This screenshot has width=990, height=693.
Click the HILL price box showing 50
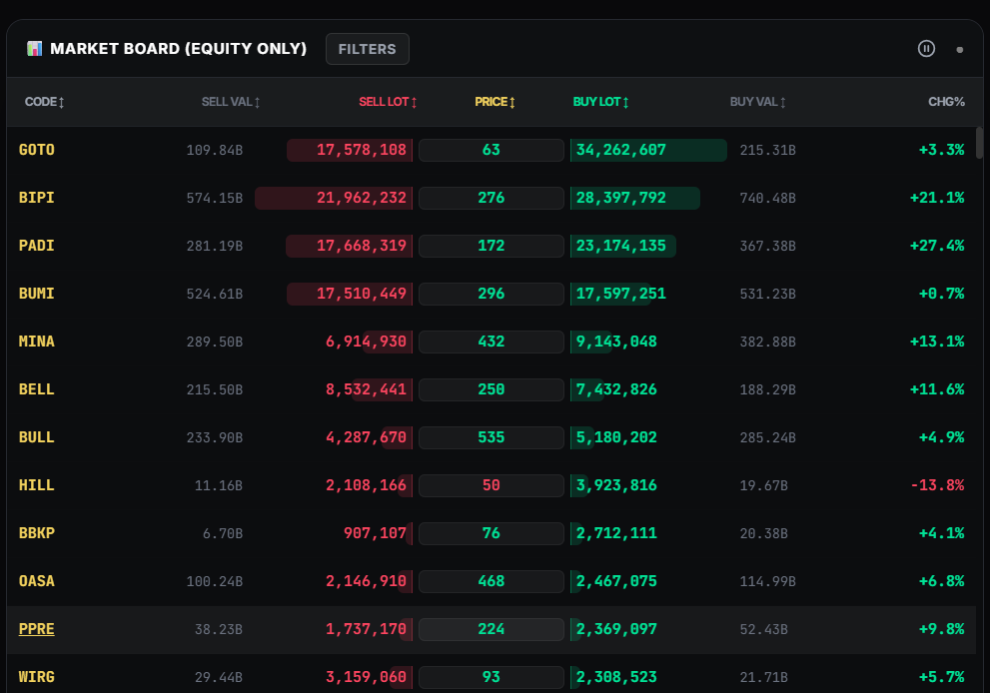tap(491, 485)
